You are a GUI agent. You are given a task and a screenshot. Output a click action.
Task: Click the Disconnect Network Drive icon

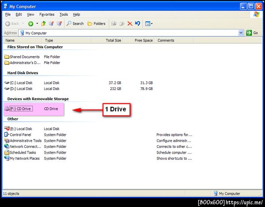(59, 23)
